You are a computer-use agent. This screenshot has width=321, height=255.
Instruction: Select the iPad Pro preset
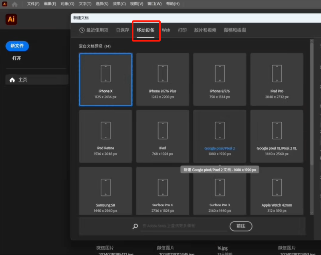277,80
